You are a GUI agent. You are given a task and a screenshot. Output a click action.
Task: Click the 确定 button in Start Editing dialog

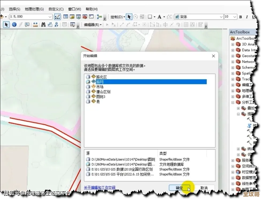[x=179, y=188]
